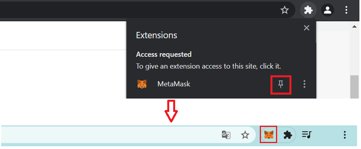Viewport: 361px width, 149px height.
Task: Click the MetaMask entry in Extensions list
Action: coord(174,84)
